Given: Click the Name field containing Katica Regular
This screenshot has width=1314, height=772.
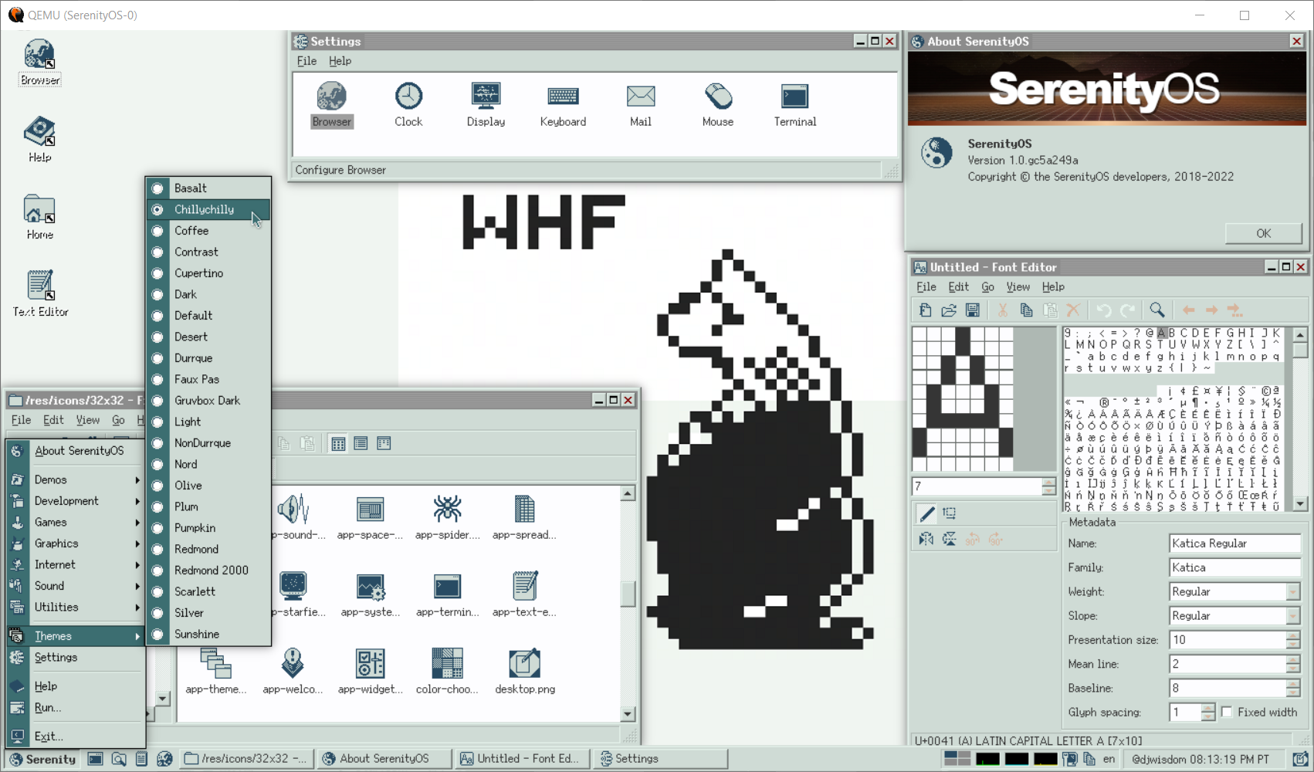Looking at the screenshot, I should point(1234,543).
